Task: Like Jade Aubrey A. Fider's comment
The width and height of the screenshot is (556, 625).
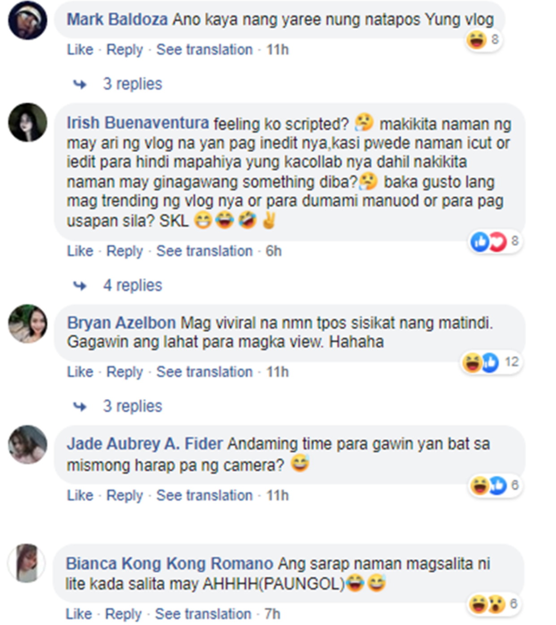Action: 80,496
